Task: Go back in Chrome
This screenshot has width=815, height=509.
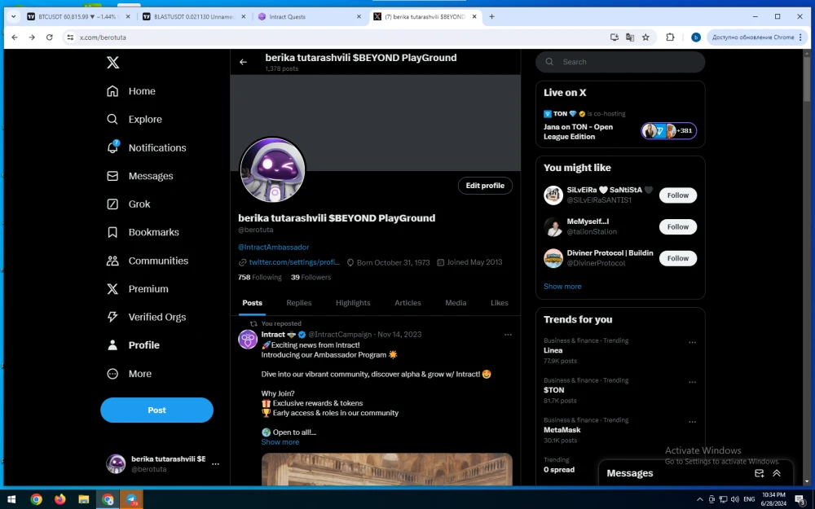Action: (x=15, y=37)
